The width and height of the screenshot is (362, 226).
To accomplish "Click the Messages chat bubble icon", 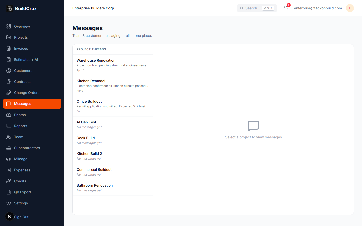I will pyautogui.click(x=9, y=104).
